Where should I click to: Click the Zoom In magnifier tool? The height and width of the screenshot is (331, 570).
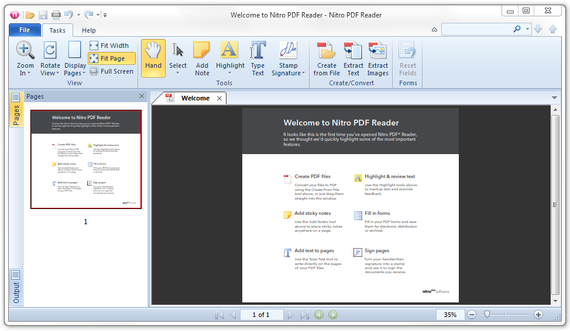(25, 59)
